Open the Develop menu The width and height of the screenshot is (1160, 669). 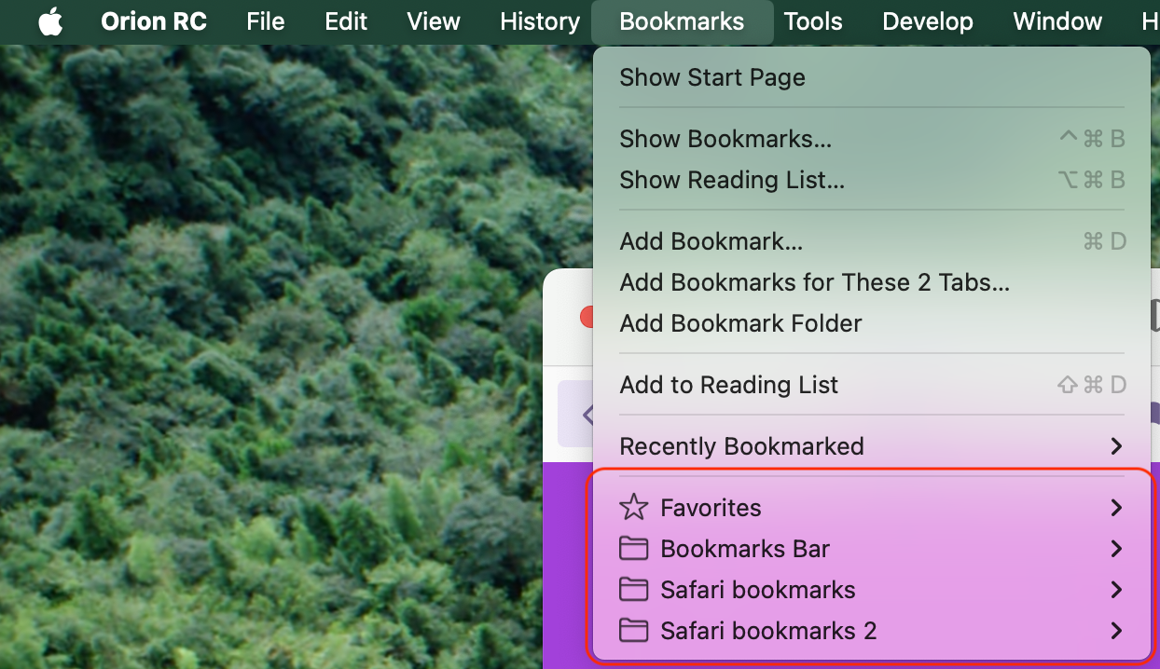[x=928, y=21]
